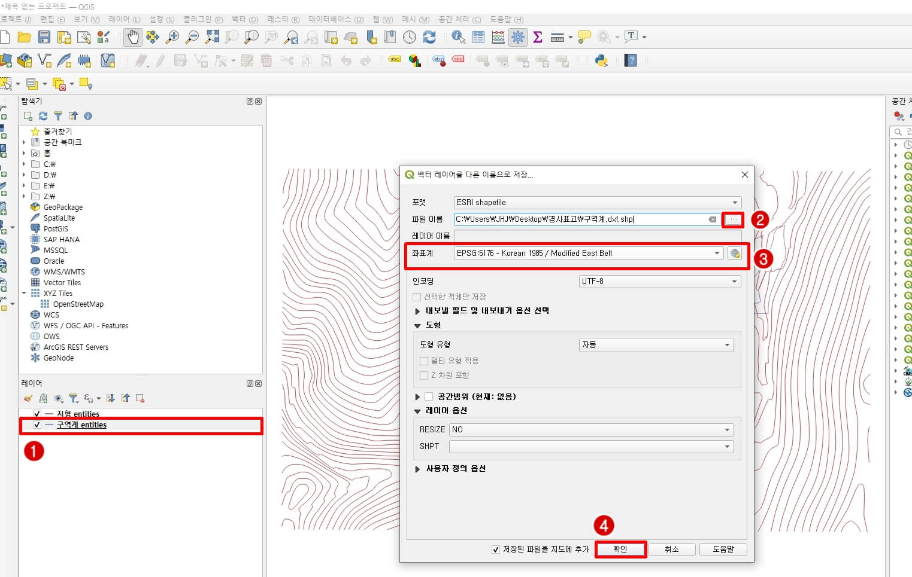Click the filter icon in Browser panel
Viewport: 912px width, 577px height.
(58, 116)
